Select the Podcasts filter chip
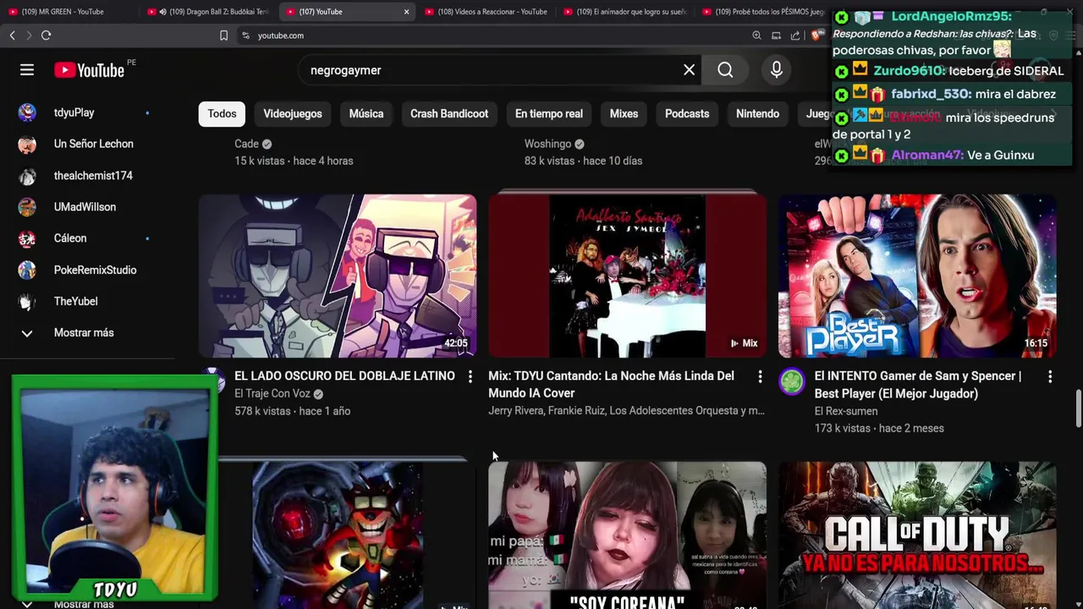 click(687, 113)
